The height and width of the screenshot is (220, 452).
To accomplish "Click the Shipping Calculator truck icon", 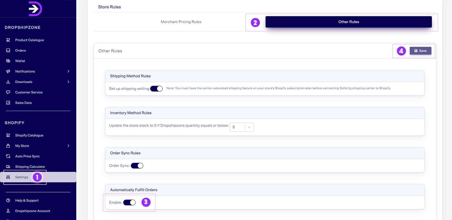I will 8,166.
